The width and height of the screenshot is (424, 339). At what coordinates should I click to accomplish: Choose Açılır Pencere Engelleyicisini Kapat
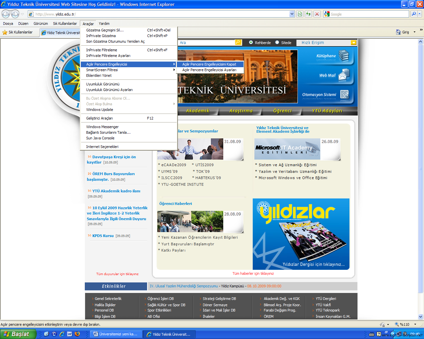tap(209, 64)
